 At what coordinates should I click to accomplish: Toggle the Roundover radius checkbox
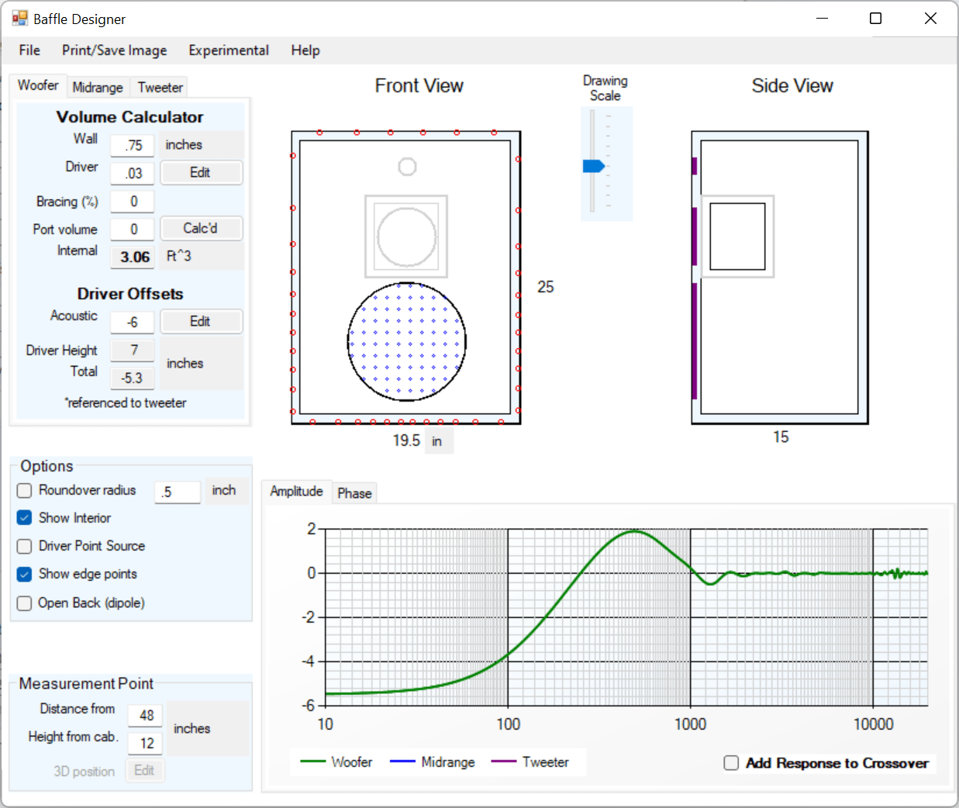(x=25, y=491)
